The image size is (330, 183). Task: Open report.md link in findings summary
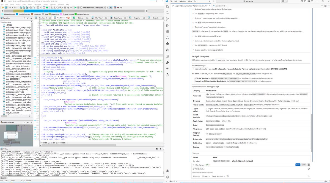pyautogui.click(x=221, y=60)
